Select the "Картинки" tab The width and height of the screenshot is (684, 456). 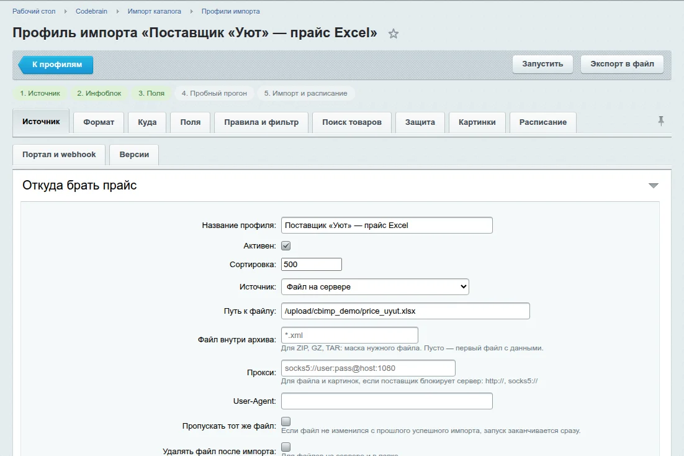[477, 122]
